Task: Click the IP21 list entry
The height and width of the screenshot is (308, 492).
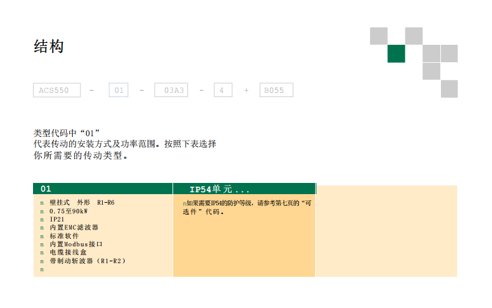Action: (57, 220)
